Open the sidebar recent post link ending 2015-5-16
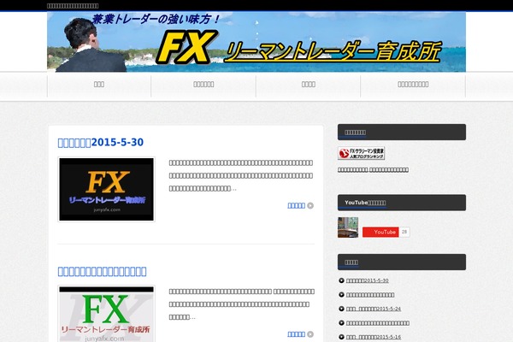 pyautogui.click(x=374, y=337)
